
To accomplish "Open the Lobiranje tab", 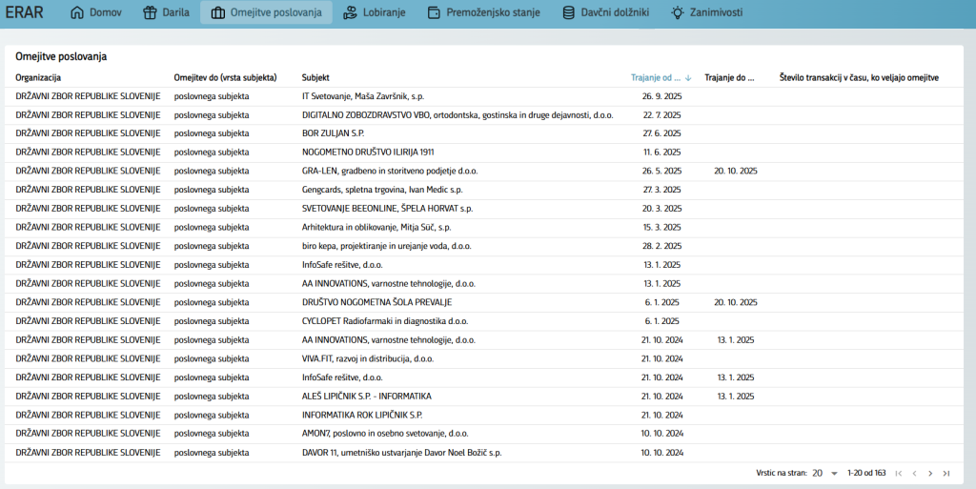I will tap(376, 13).
